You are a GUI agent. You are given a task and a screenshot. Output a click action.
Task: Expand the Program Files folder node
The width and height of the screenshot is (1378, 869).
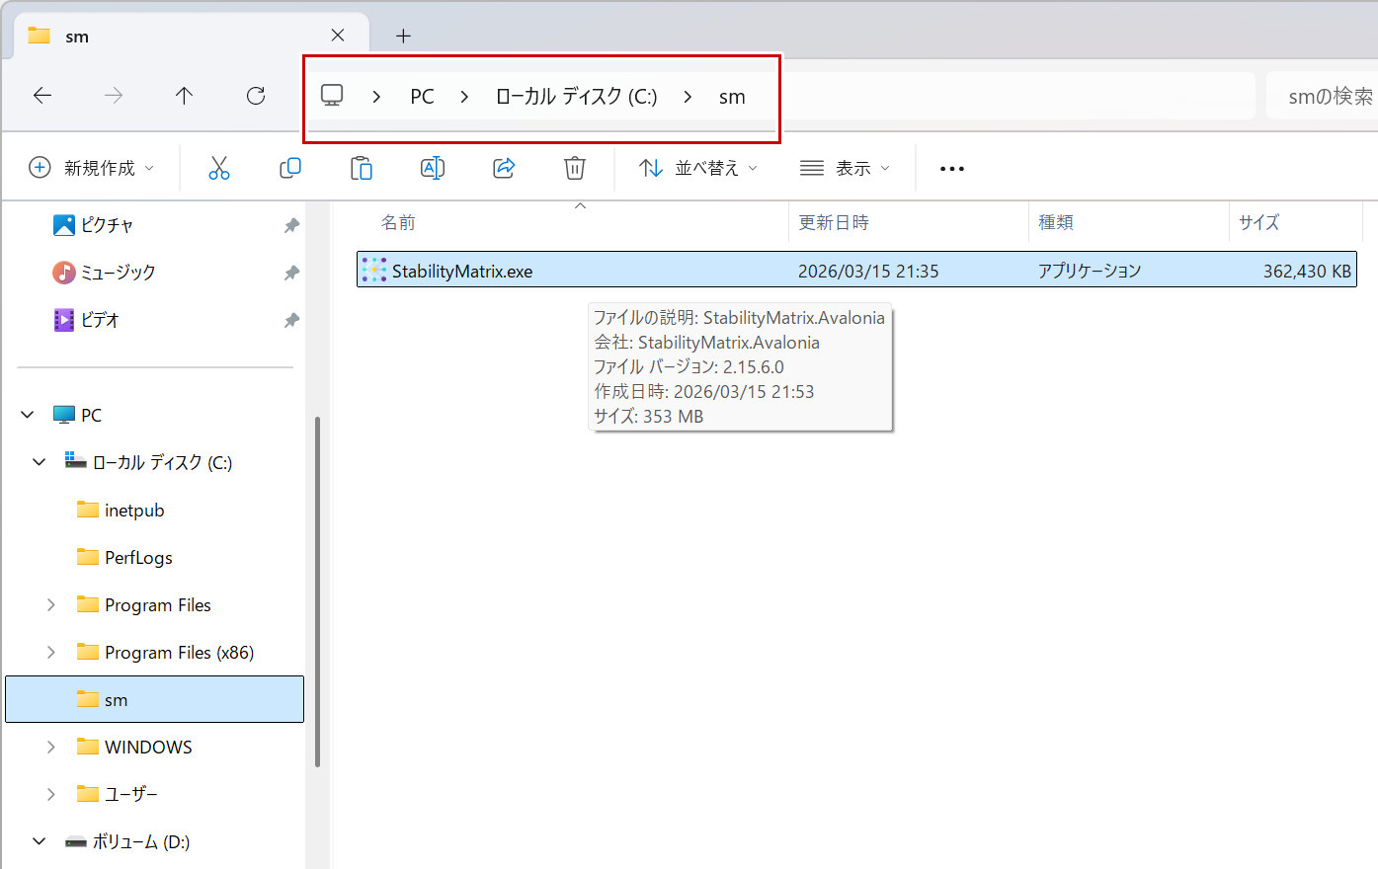click(x=51, y=605)
